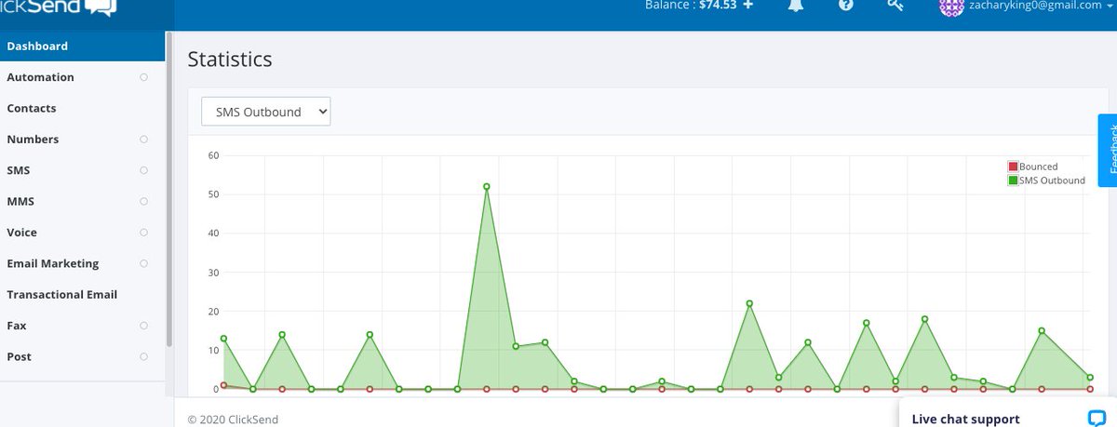Click the ClickSend logo
The image size is (1117, 427).
tap(60, 7)
